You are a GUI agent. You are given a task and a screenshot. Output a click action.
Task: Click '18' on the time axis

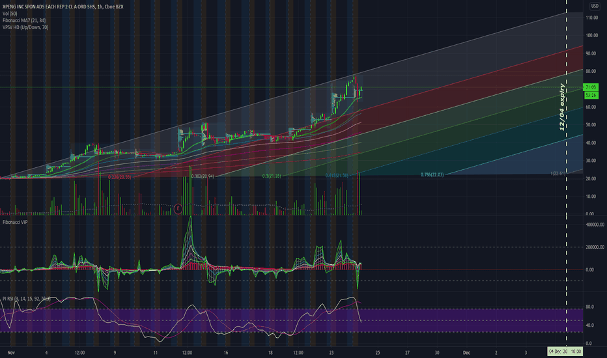270,353
